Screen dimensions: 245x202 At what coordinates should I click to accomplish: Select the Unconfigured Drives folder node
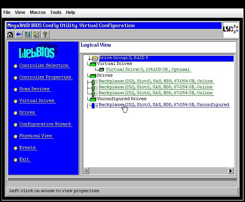pyautogui.click(x=121, y=99)
